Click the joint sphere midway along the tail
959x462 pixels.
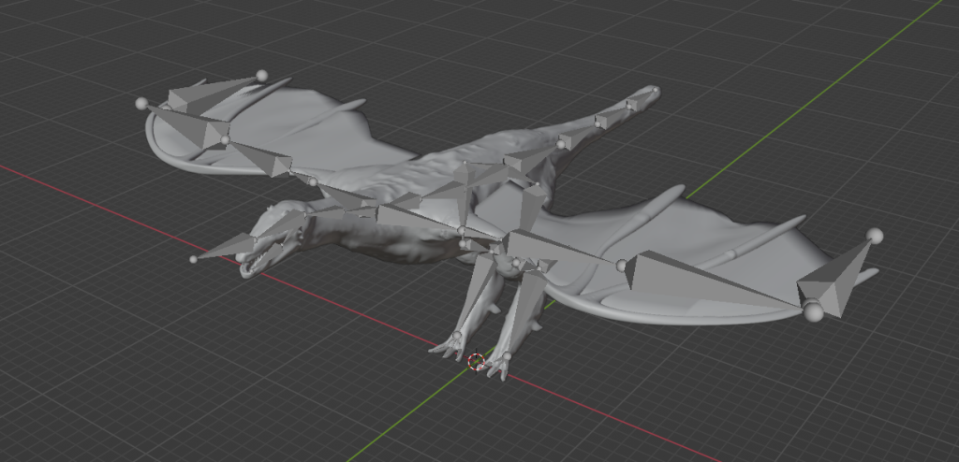pyautogui.click(x=562, y=144)
